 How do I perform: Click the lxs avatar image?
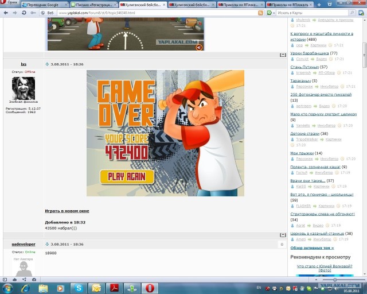point(24,88)
